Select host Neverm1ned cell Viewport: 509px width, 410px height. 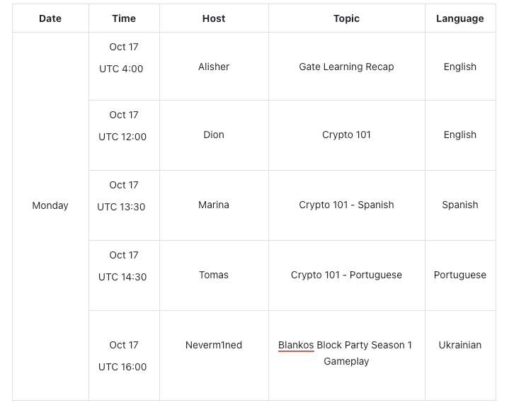coord(214,345)
